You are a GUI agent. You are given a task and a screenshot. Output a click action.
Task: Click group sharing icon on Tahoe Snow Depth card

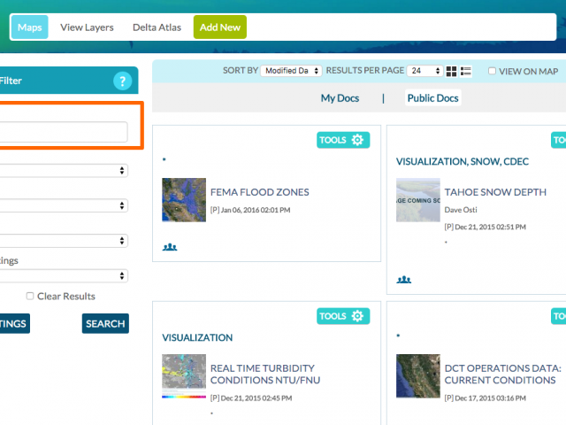[x=404, y=280]
